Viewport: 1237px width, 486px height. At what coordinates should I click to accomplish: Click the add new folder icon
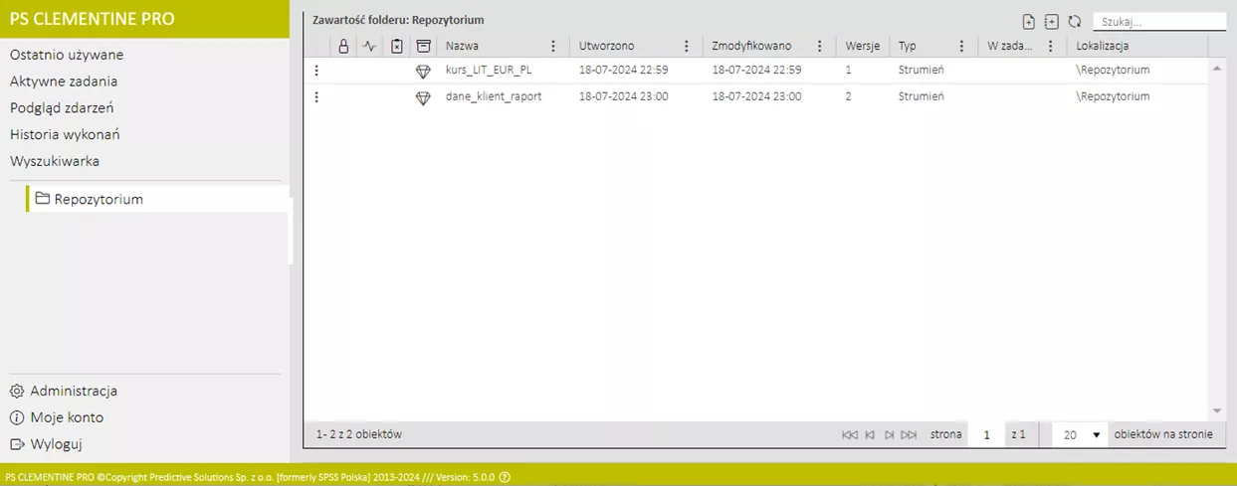1051,22
